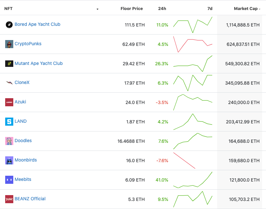Click the 62.49 ETH floor price
The height and width of the screenshot is (209, 266).
tap(133, 44)
